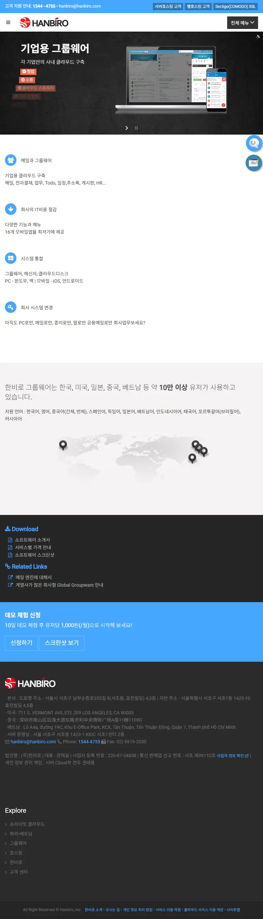This screenshot has width=263, height=919.
Task: Open 클라우드 서비스 이용 약관 link
Action: (x=203, y=910)
